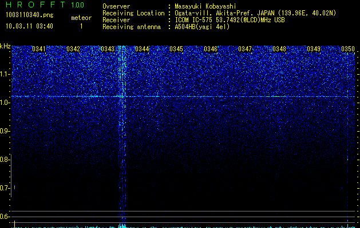
Task: Click the 0344 time marker
Action: point(142,49)
